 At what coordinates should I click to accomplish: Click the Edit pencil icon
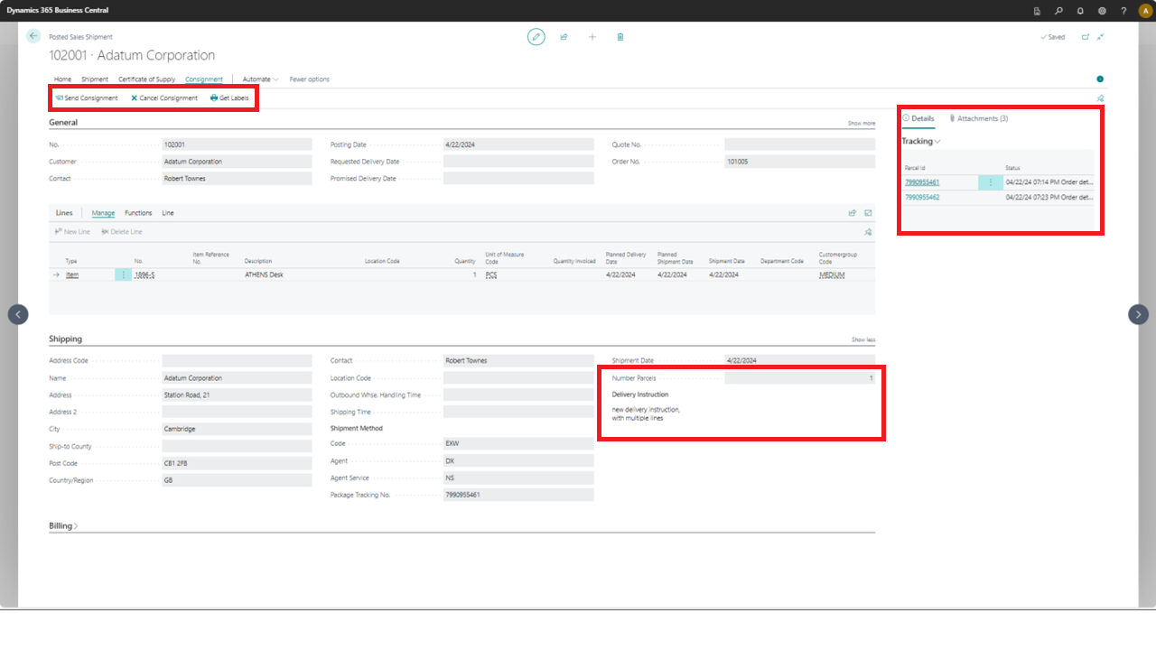point(536,37)
